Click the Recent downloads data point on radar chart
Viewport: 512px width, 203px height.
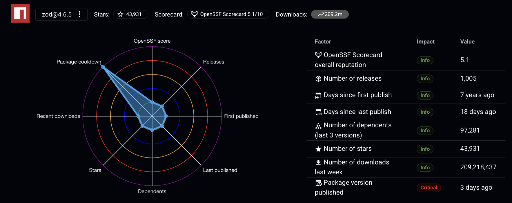138,116
